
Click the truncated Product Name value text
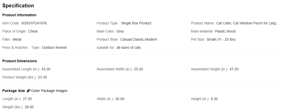coord(248,23)
